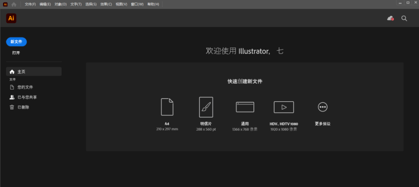Open the 帮助(H) menu
The width and height of the screenshot is (419, 187).
coord(153,4)
